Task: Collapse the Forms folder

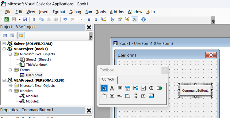Action: [10, 70]
